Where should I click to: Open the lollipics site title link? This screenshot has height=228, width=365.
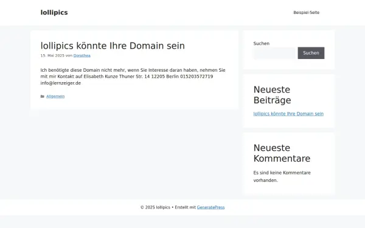[54, 13]
